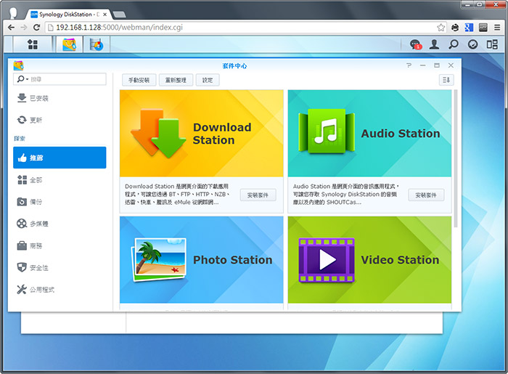Open Chrome hamburger menu
This screenshot has width=508, height=374.
click(497, 28)
